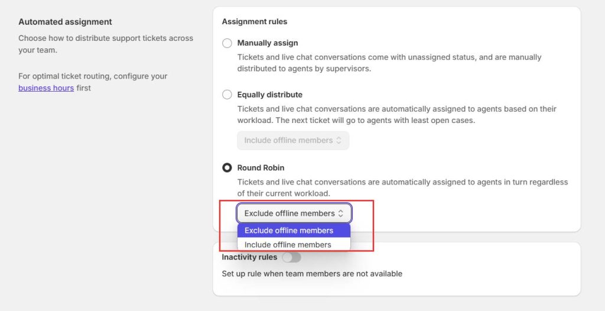
Task: Click the Automated assignment section heading
Action: [65, 22]
